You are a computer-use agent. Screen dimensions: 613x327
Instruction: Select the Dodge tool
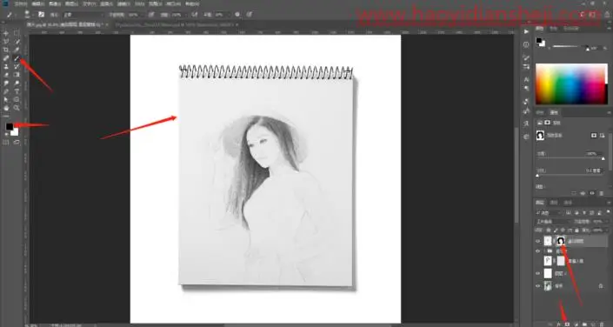(x=17, y=83)
